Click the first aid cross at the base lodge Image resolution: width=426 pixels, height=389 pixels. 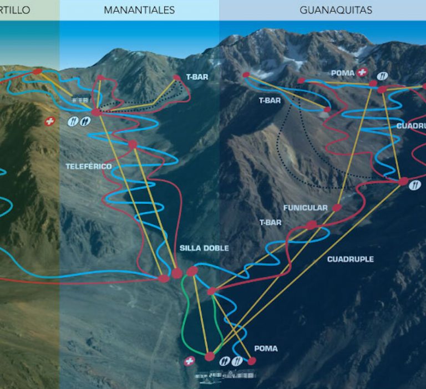(x=189, y=361)
